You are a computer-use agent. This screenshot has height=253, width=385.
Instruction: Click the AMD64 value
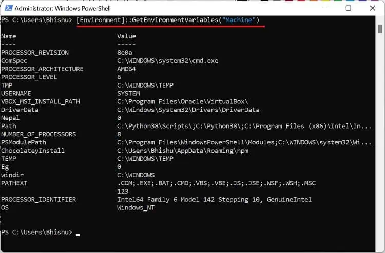(x=126, y=69)
